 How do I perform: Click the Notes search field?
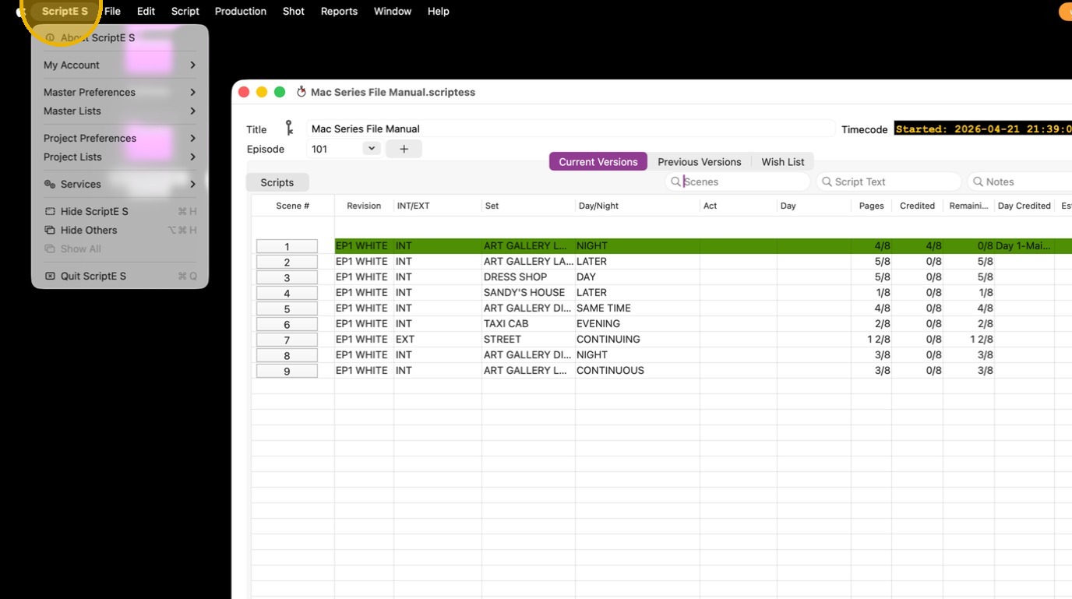[1019, 181]
